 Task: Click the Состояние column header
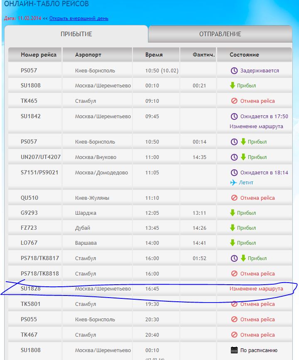(x=244, y=55)
